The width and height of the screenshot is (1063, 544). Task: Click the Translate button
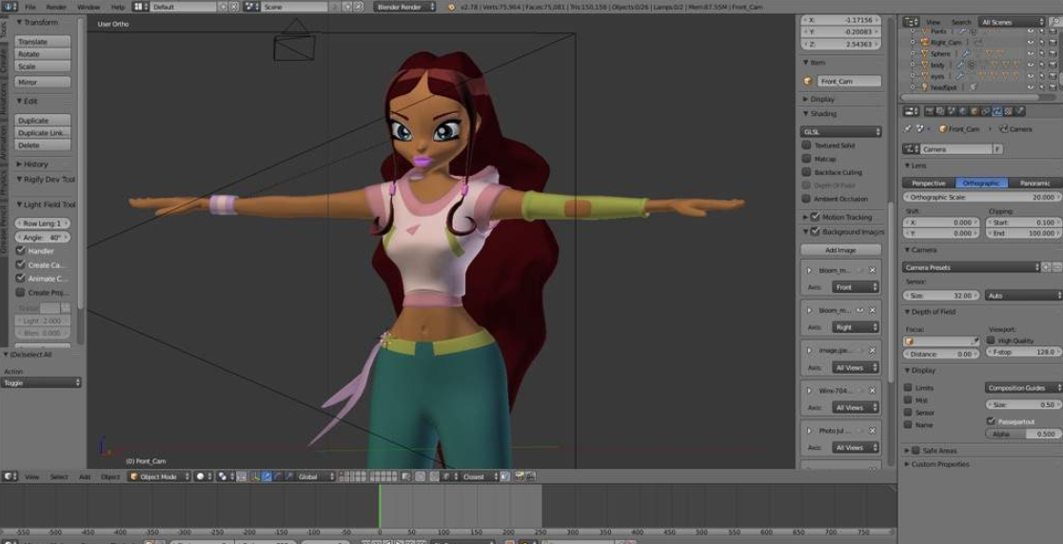pyautogui.click(x=42, y=41)
